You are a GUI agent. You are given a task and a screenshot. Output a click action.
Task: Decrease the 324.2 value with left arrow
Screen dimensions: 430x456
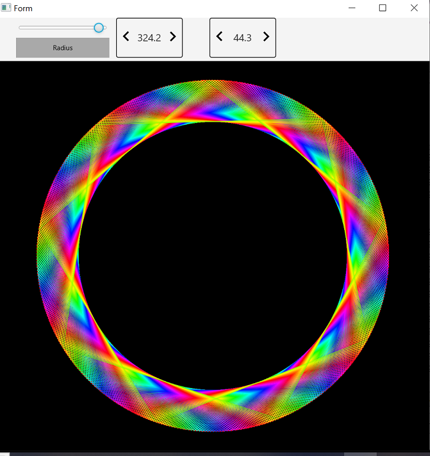pyautogui.click(x=126, y=37)
